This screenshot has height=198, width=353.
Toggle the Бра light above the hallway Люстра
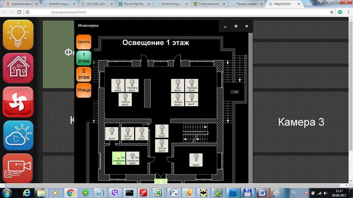pos(162,131)
